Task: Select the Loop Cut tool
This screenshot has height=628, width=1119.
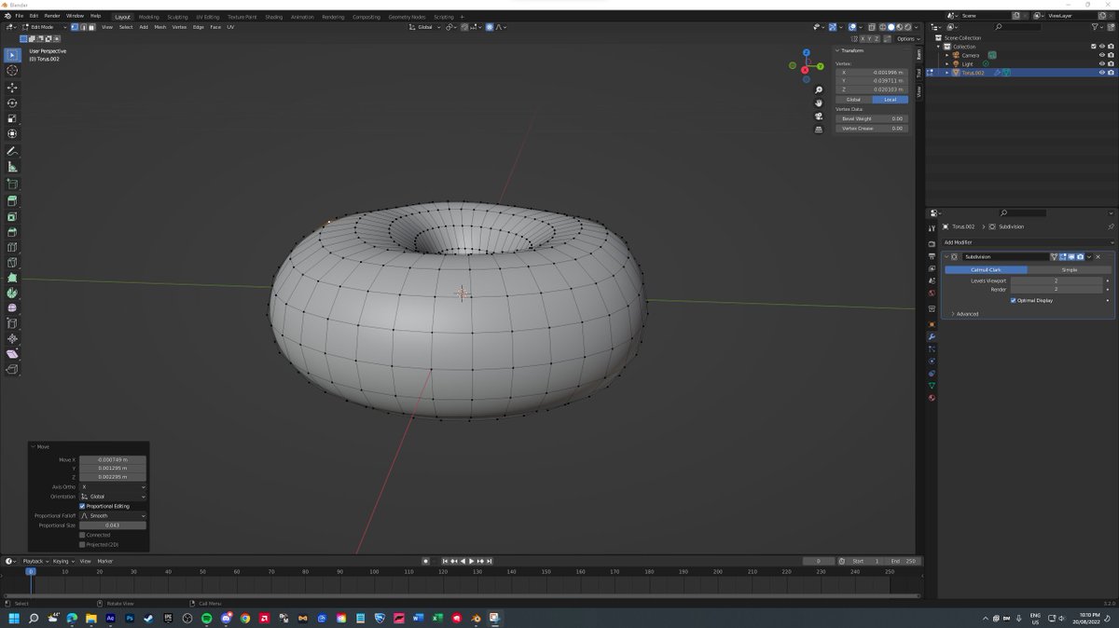Action: (x=12, y=248)
